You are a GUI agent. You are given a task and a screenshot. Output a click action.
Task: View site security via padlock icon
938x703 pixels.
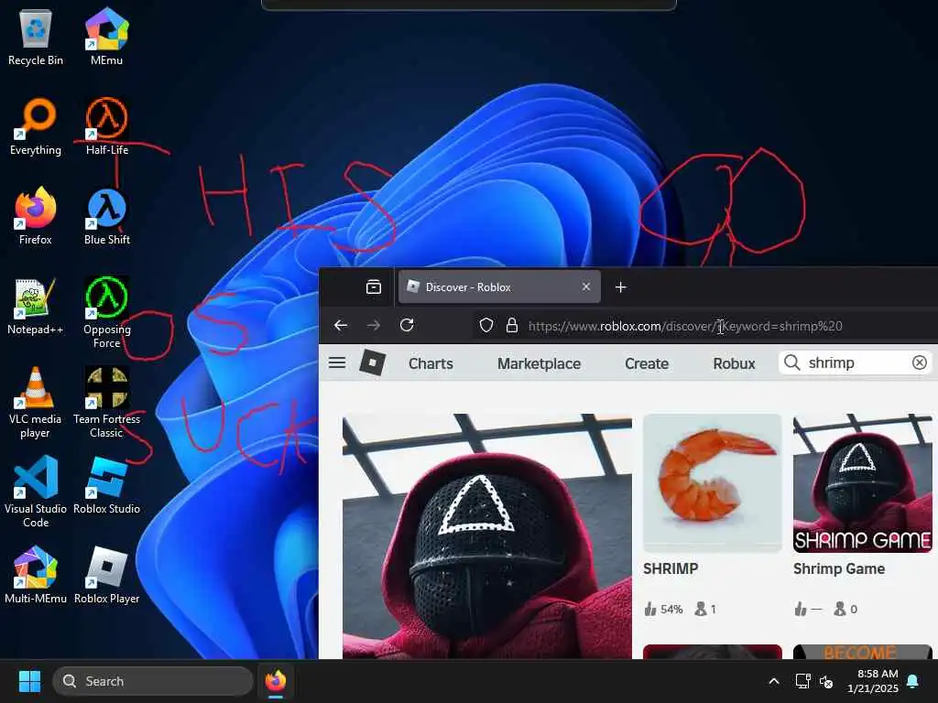[511, 326]
